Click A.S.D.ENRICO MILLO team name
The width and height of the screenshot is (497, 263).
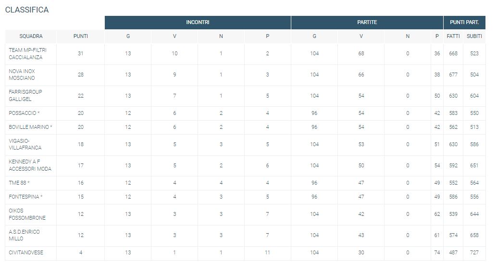(x=25, y=235)
